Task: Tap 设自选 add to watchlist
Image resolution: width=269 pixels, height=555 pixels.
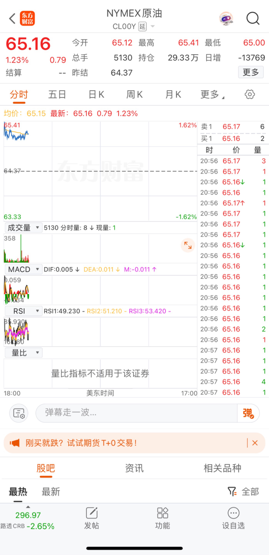Action: (x=233, y=518)
